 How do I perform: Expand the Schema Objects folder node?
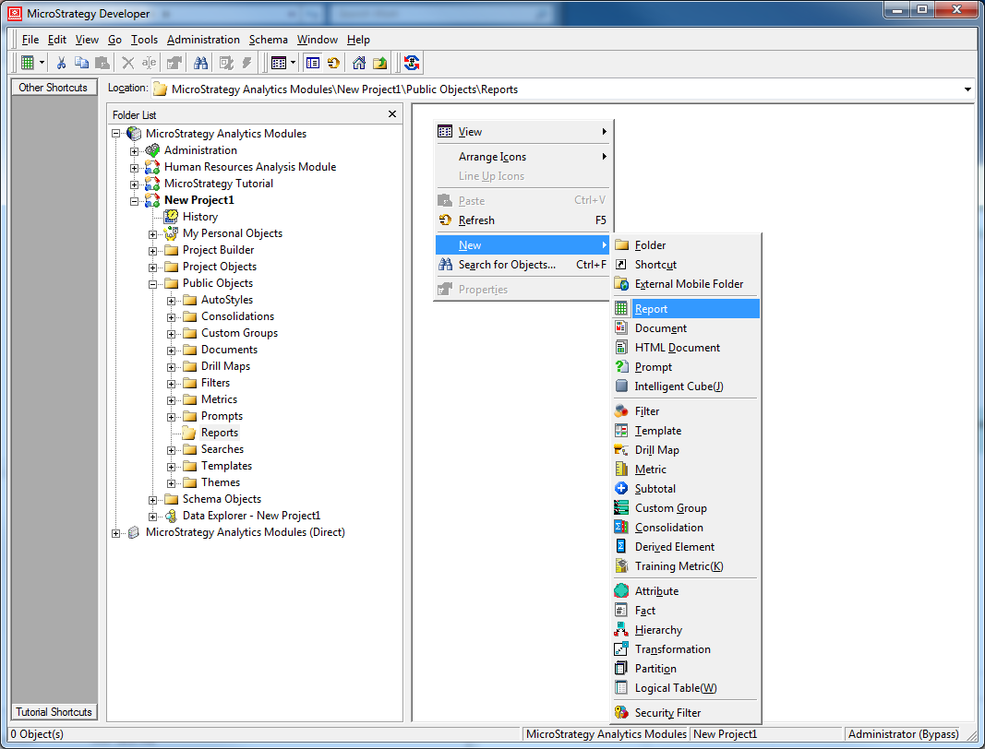(153, 499)
